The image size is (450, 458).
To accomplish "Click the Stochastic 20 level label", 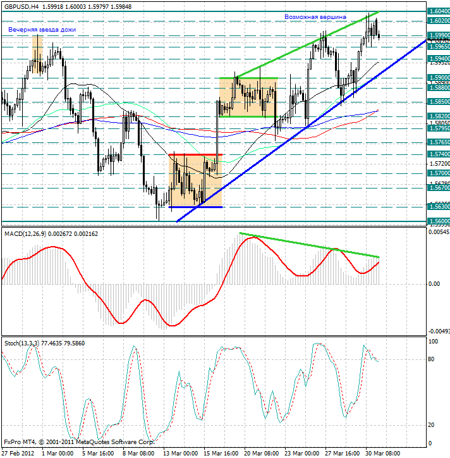I will [431, 425].
